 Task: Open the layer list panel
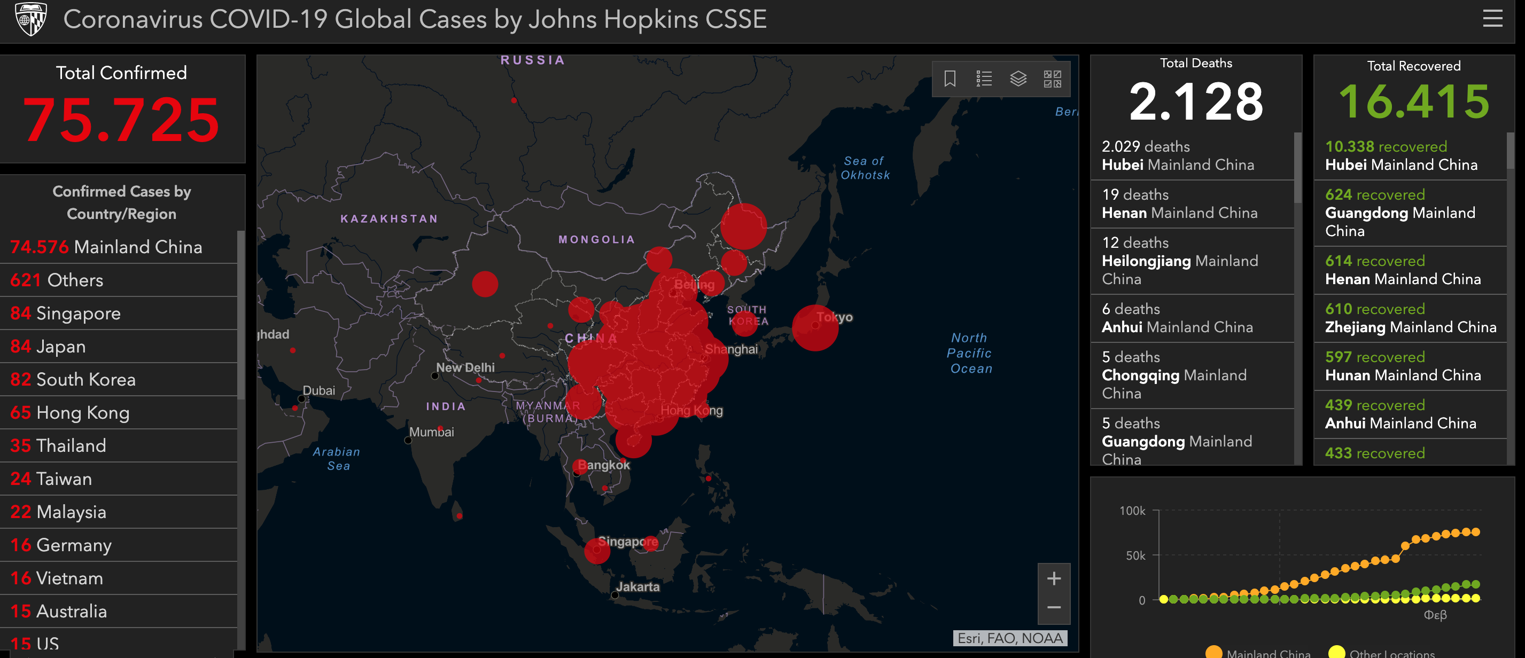click(1018, 79)
